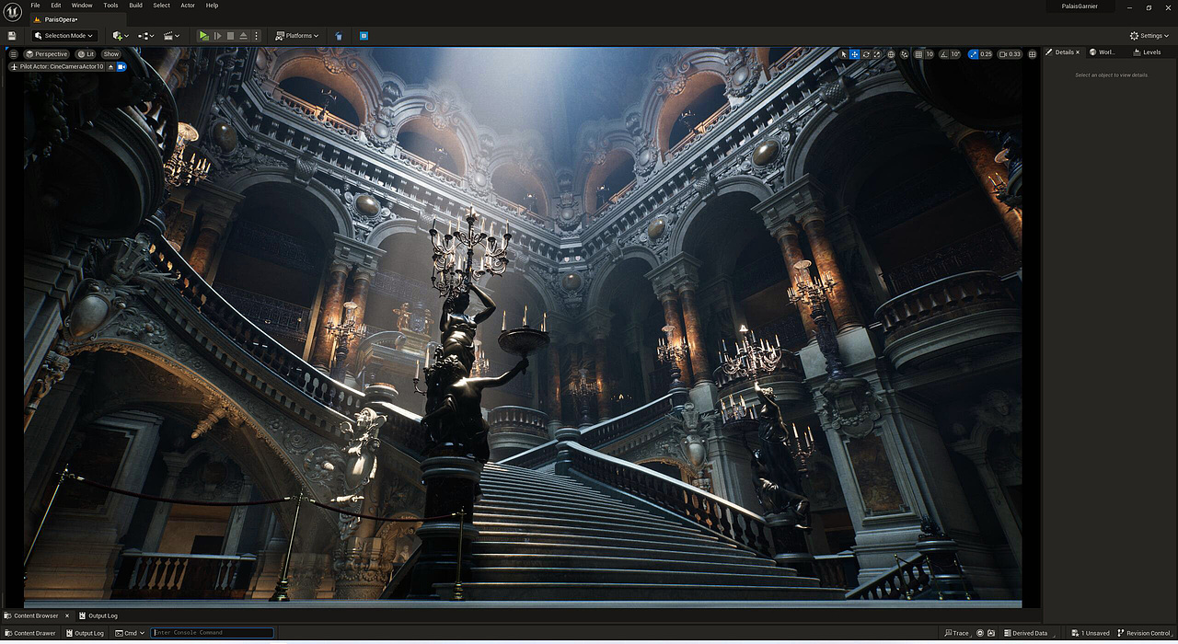Open the Selection Mode dropdown
The width and height of the screenshot is (1178, 644).
[64, 36]
